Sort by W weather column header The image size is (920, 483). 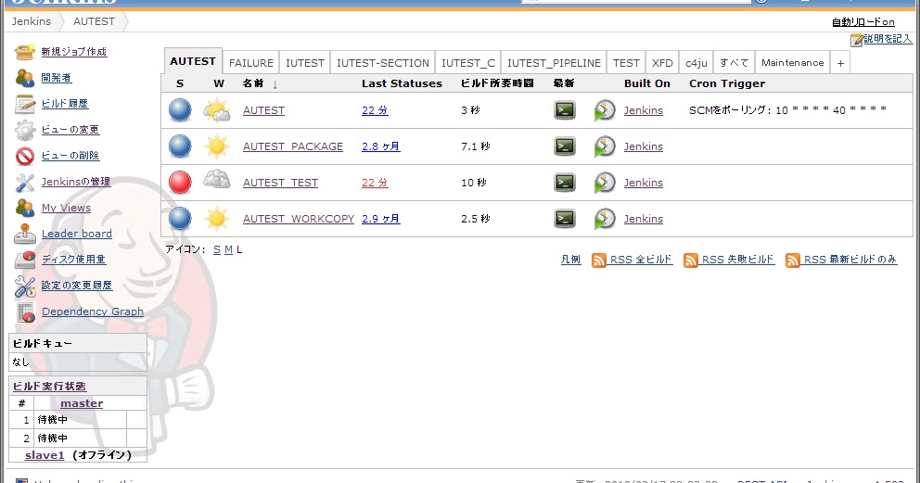tap(219, 83)
